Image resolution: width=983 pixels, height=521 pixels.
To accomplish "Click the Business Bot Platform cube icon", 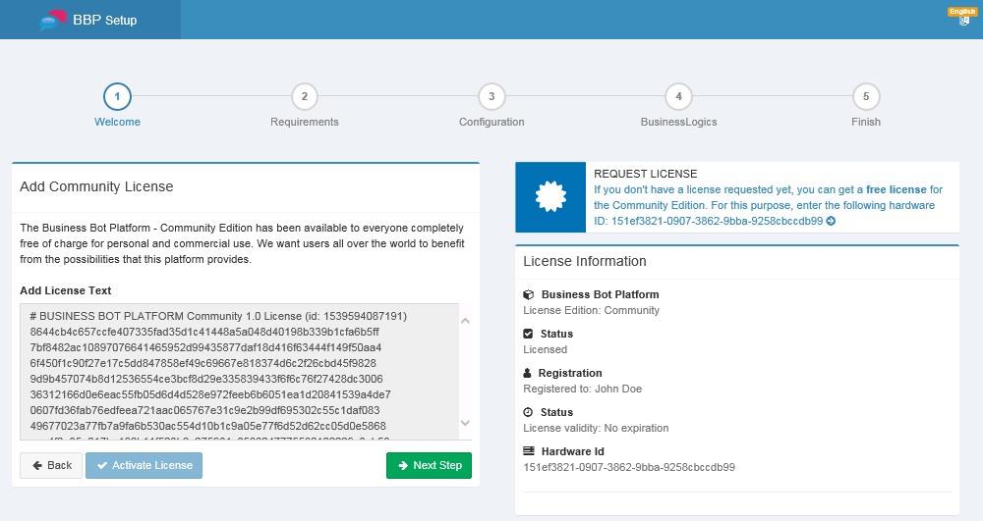I will [529, 294].
